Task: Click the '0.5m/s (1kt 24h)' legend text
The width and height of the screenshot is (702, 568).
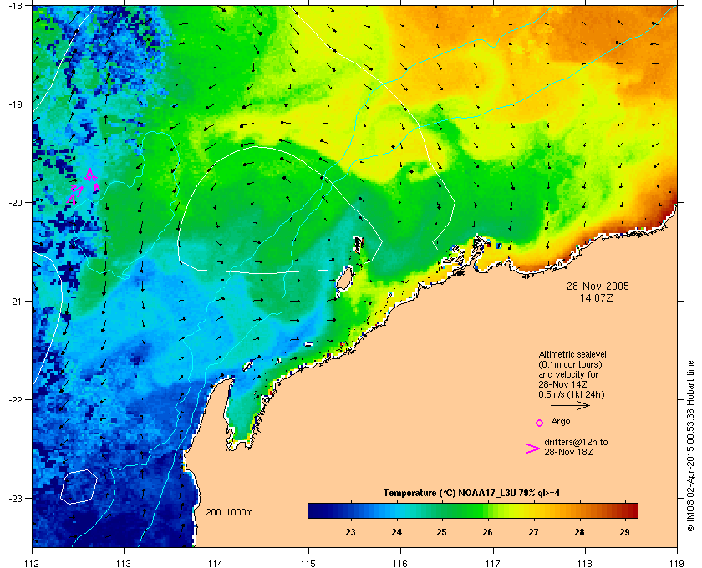Action: click(x=572, y=395)
